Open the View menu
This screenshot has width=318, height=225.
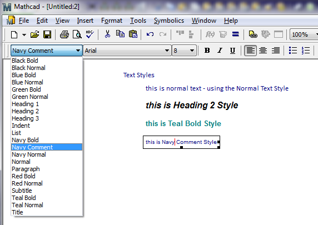point(62,21)
